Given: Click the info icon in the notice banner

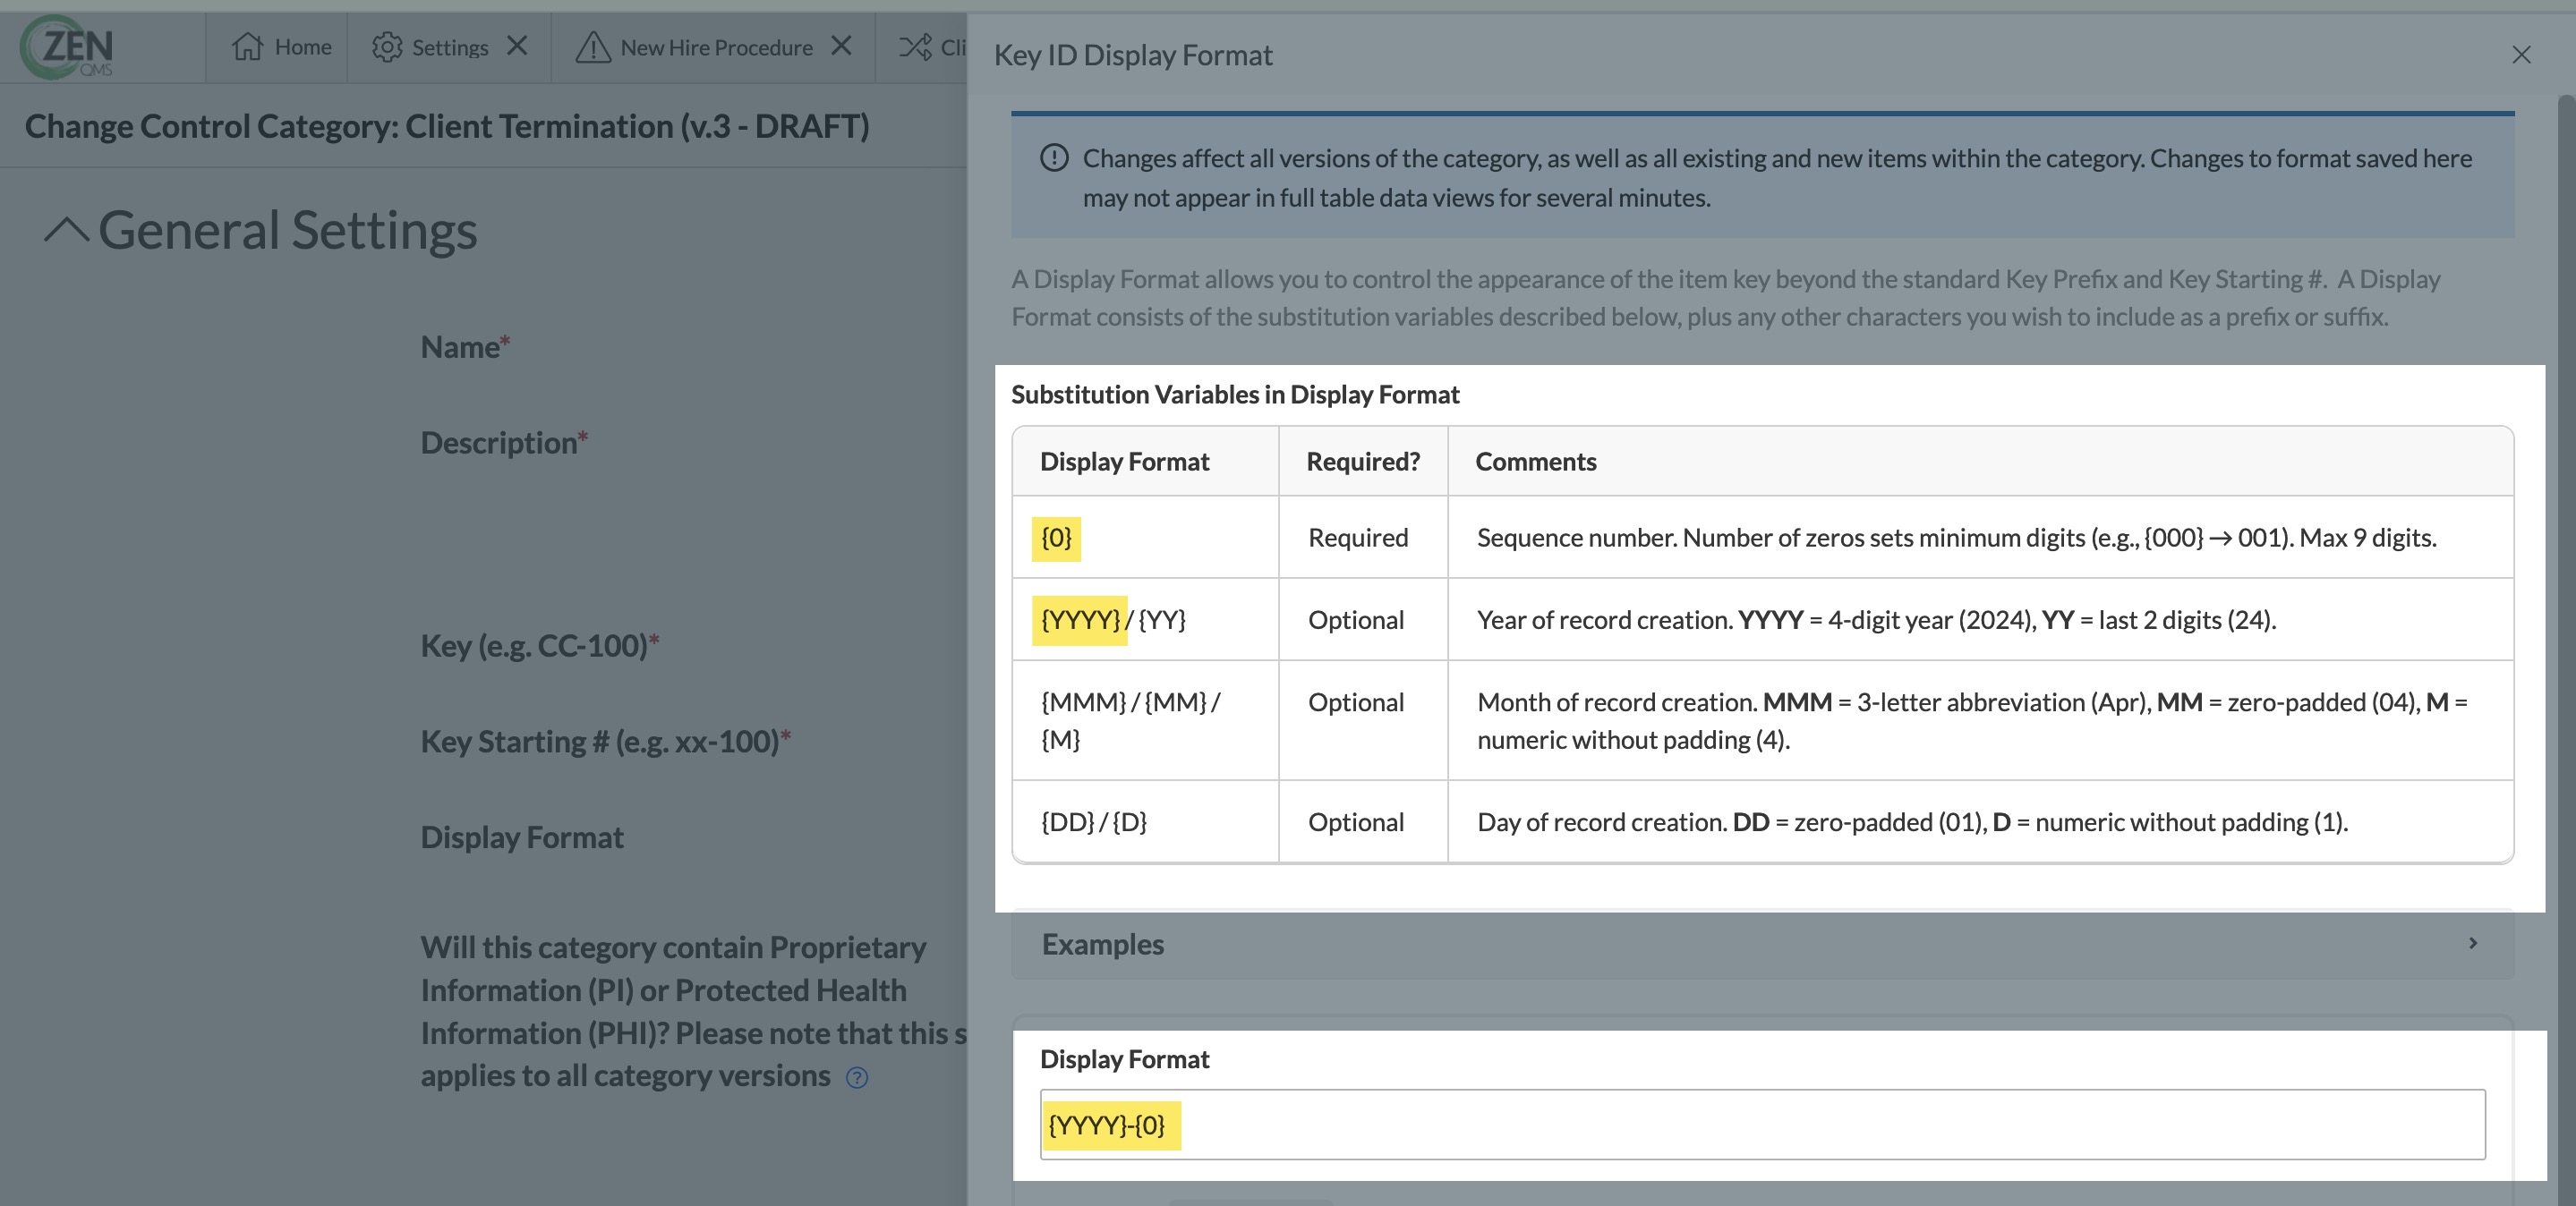Looking at the screenshot, I should click(1054, 157).
